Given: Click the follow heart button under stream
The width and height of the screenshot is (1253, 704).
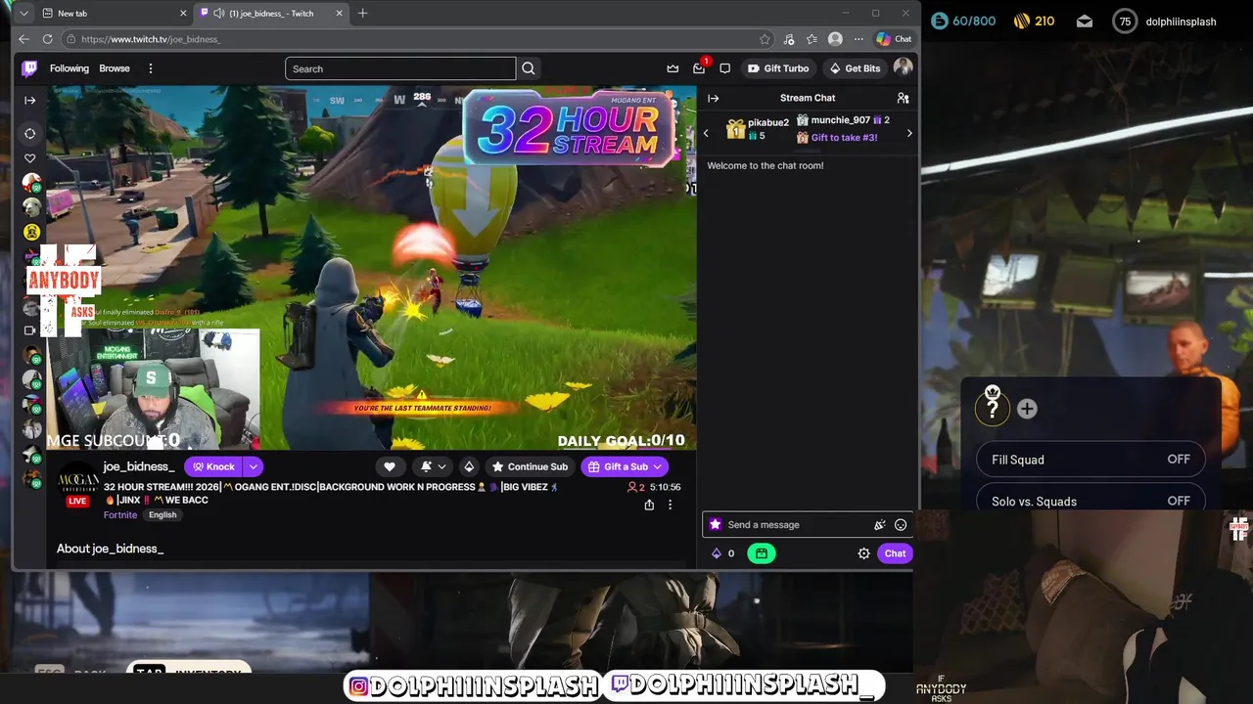Looking at the screenshot, I should coord(390,466).
